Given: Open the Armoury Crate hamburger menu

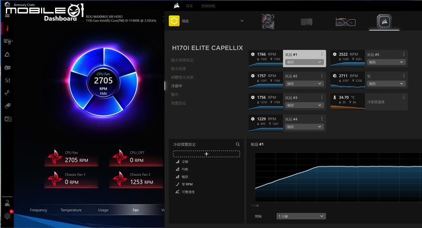Looking at the screenshot, I should 7,16.
